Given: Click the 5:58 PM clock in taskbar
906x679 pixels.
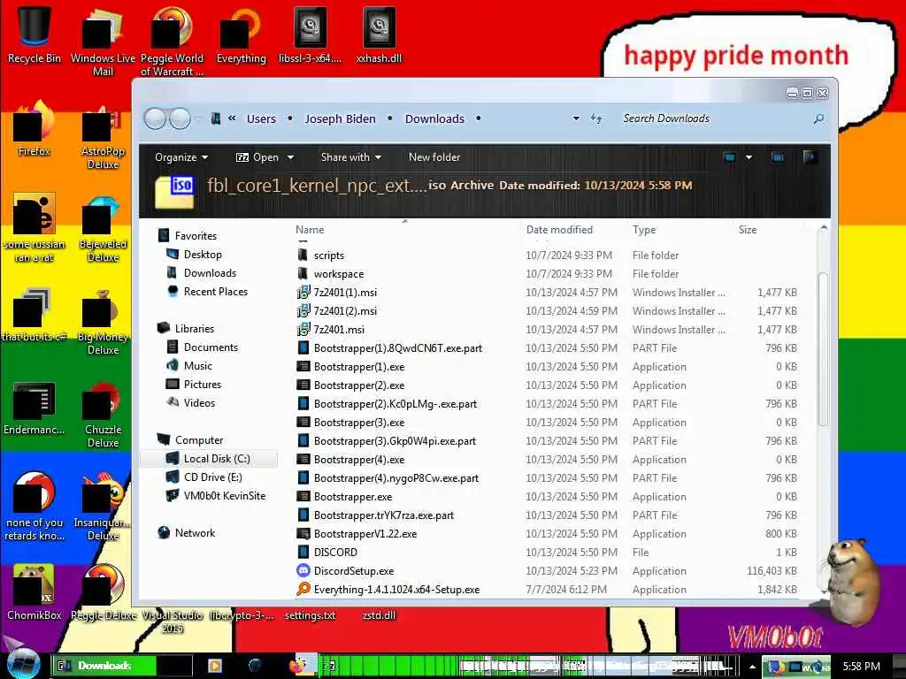Looking at the screenshot, I should pos(861,667).
